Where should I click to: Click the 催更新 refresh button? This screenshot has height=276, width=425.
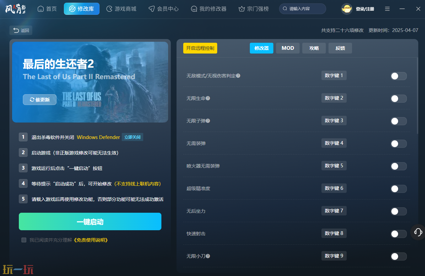click(40, 100)
